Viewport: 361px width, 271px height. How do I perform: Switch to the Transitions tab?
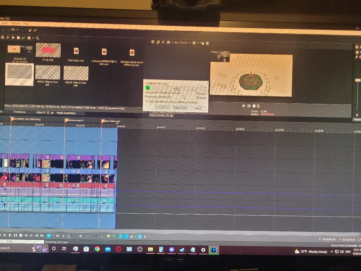pos(19,112)
